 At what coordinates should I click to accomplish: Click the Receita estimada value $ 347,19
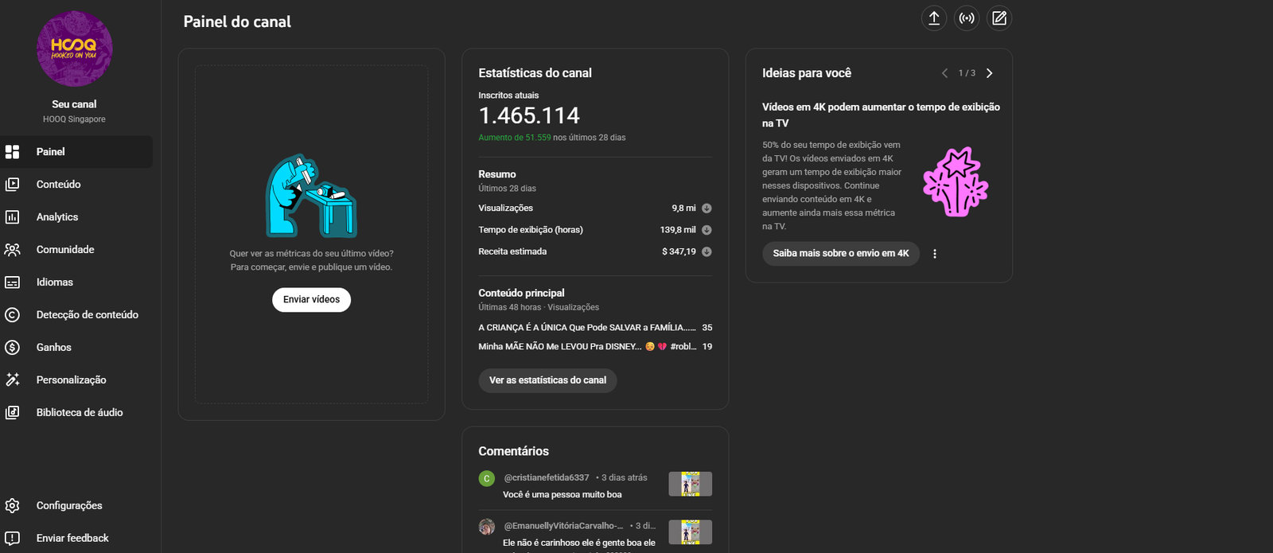pyautogui.click(x=679, y=251)
